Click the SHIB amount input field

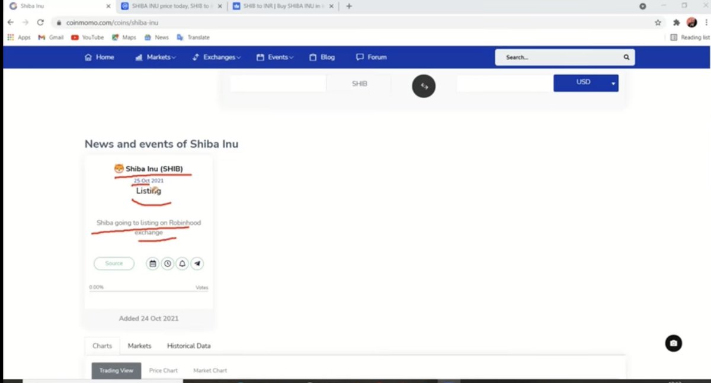(x=278, y=83)
